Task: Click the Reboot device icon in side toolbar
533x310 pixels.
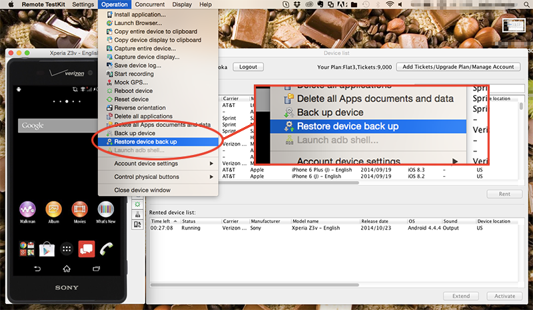Action: 137,204
